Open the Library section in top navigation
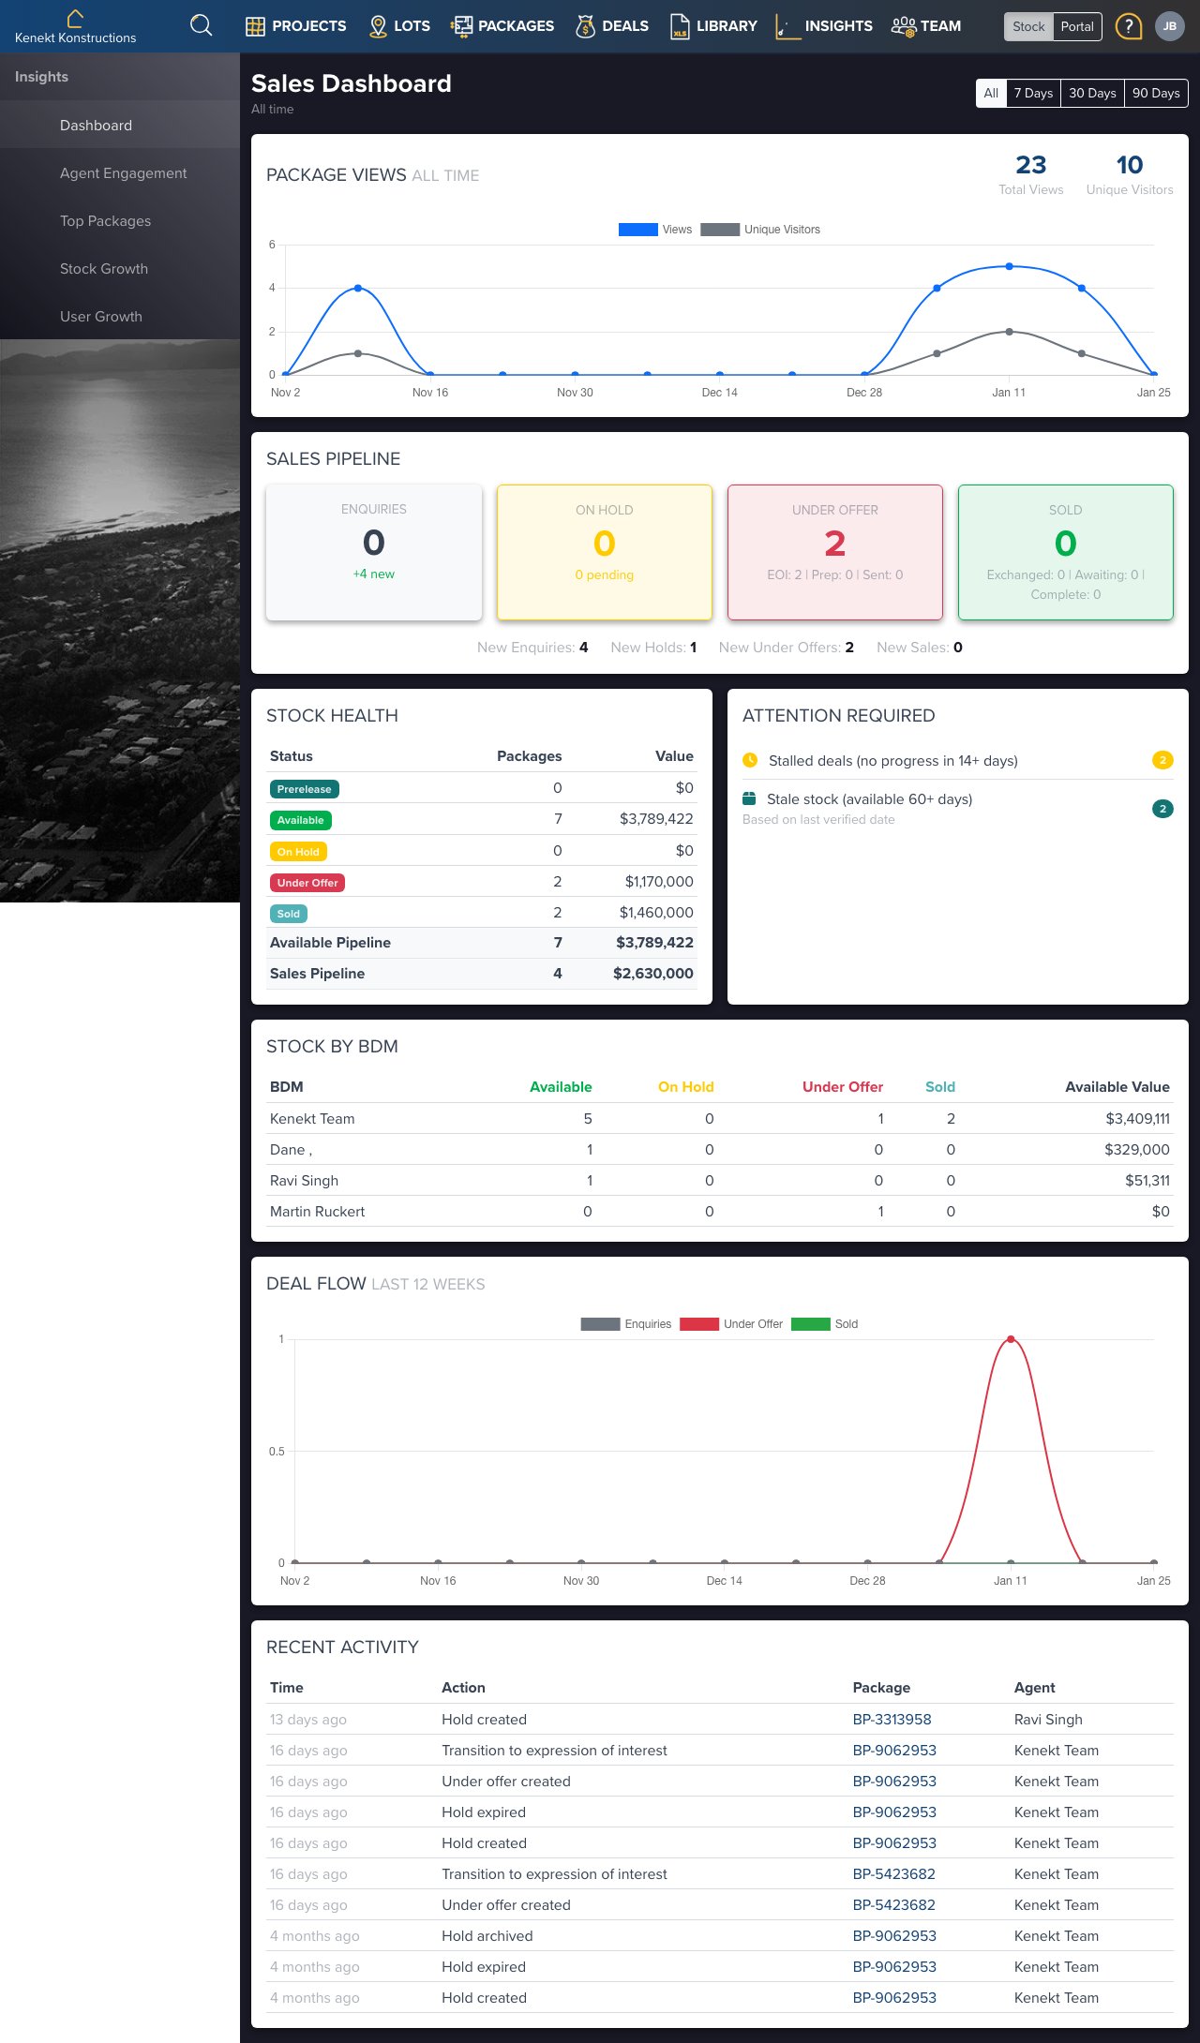Viewport: 1200px width, 2043px height. point(713,26)
